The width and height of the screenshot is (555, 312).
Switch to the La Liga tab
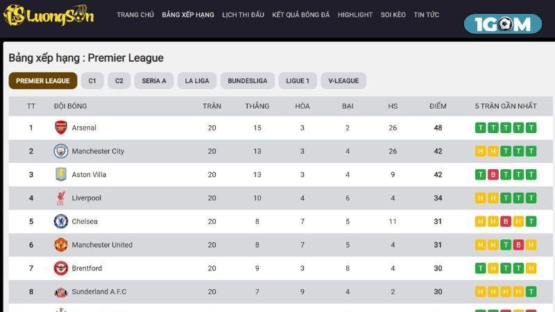pos(196,81)
